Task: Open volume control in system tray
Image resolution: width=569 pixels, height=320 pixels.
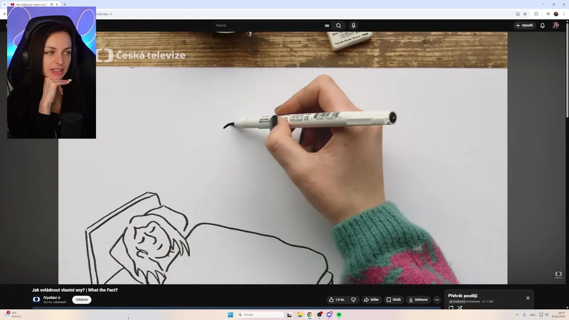Action: coord(546,315)
